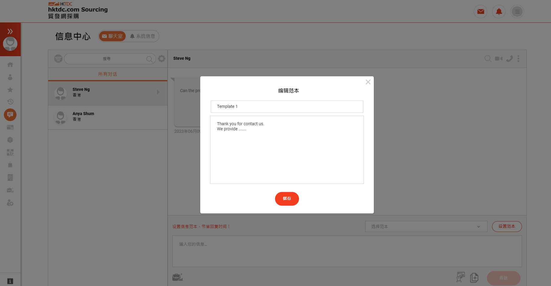Click magnifier icon in conversation search box

149,59
